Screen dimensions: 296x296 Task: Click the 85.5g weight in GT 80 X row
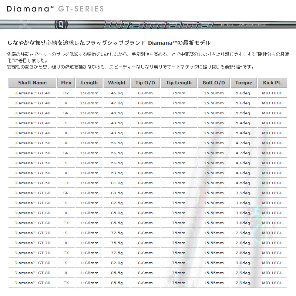(117, 273)
